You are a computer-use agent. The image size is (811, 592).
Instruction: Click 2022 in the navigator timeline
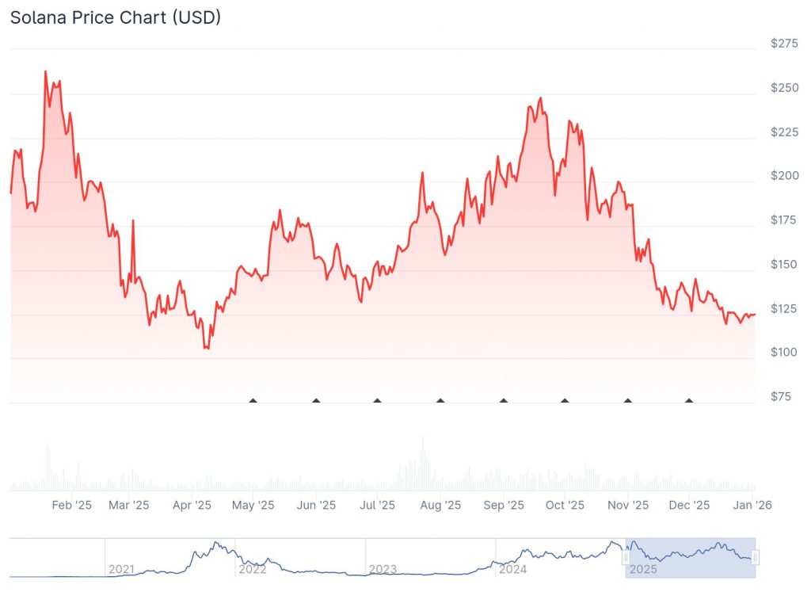(x=252, y=569)
